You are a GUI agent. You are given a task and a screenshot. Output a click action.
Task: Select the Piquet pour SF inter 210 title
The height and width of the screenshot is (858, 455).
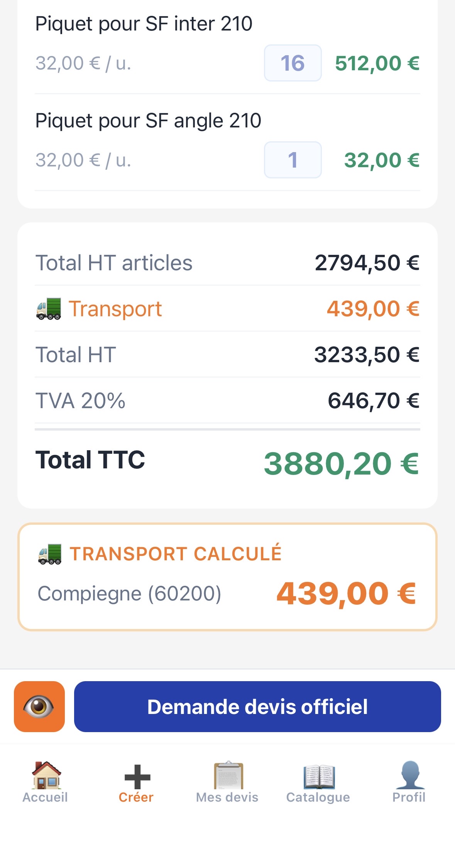144,24
